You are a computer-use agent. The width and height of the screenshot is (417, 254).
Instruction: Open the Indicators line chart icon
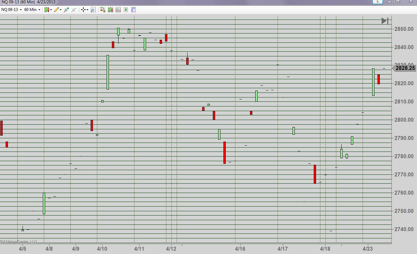pyautogui.click(x=118, y=10)
